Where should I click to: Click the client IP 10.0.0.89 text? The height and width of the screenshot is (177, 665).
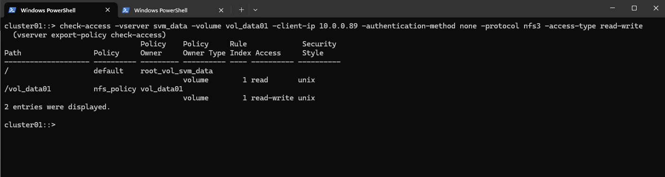338,26
